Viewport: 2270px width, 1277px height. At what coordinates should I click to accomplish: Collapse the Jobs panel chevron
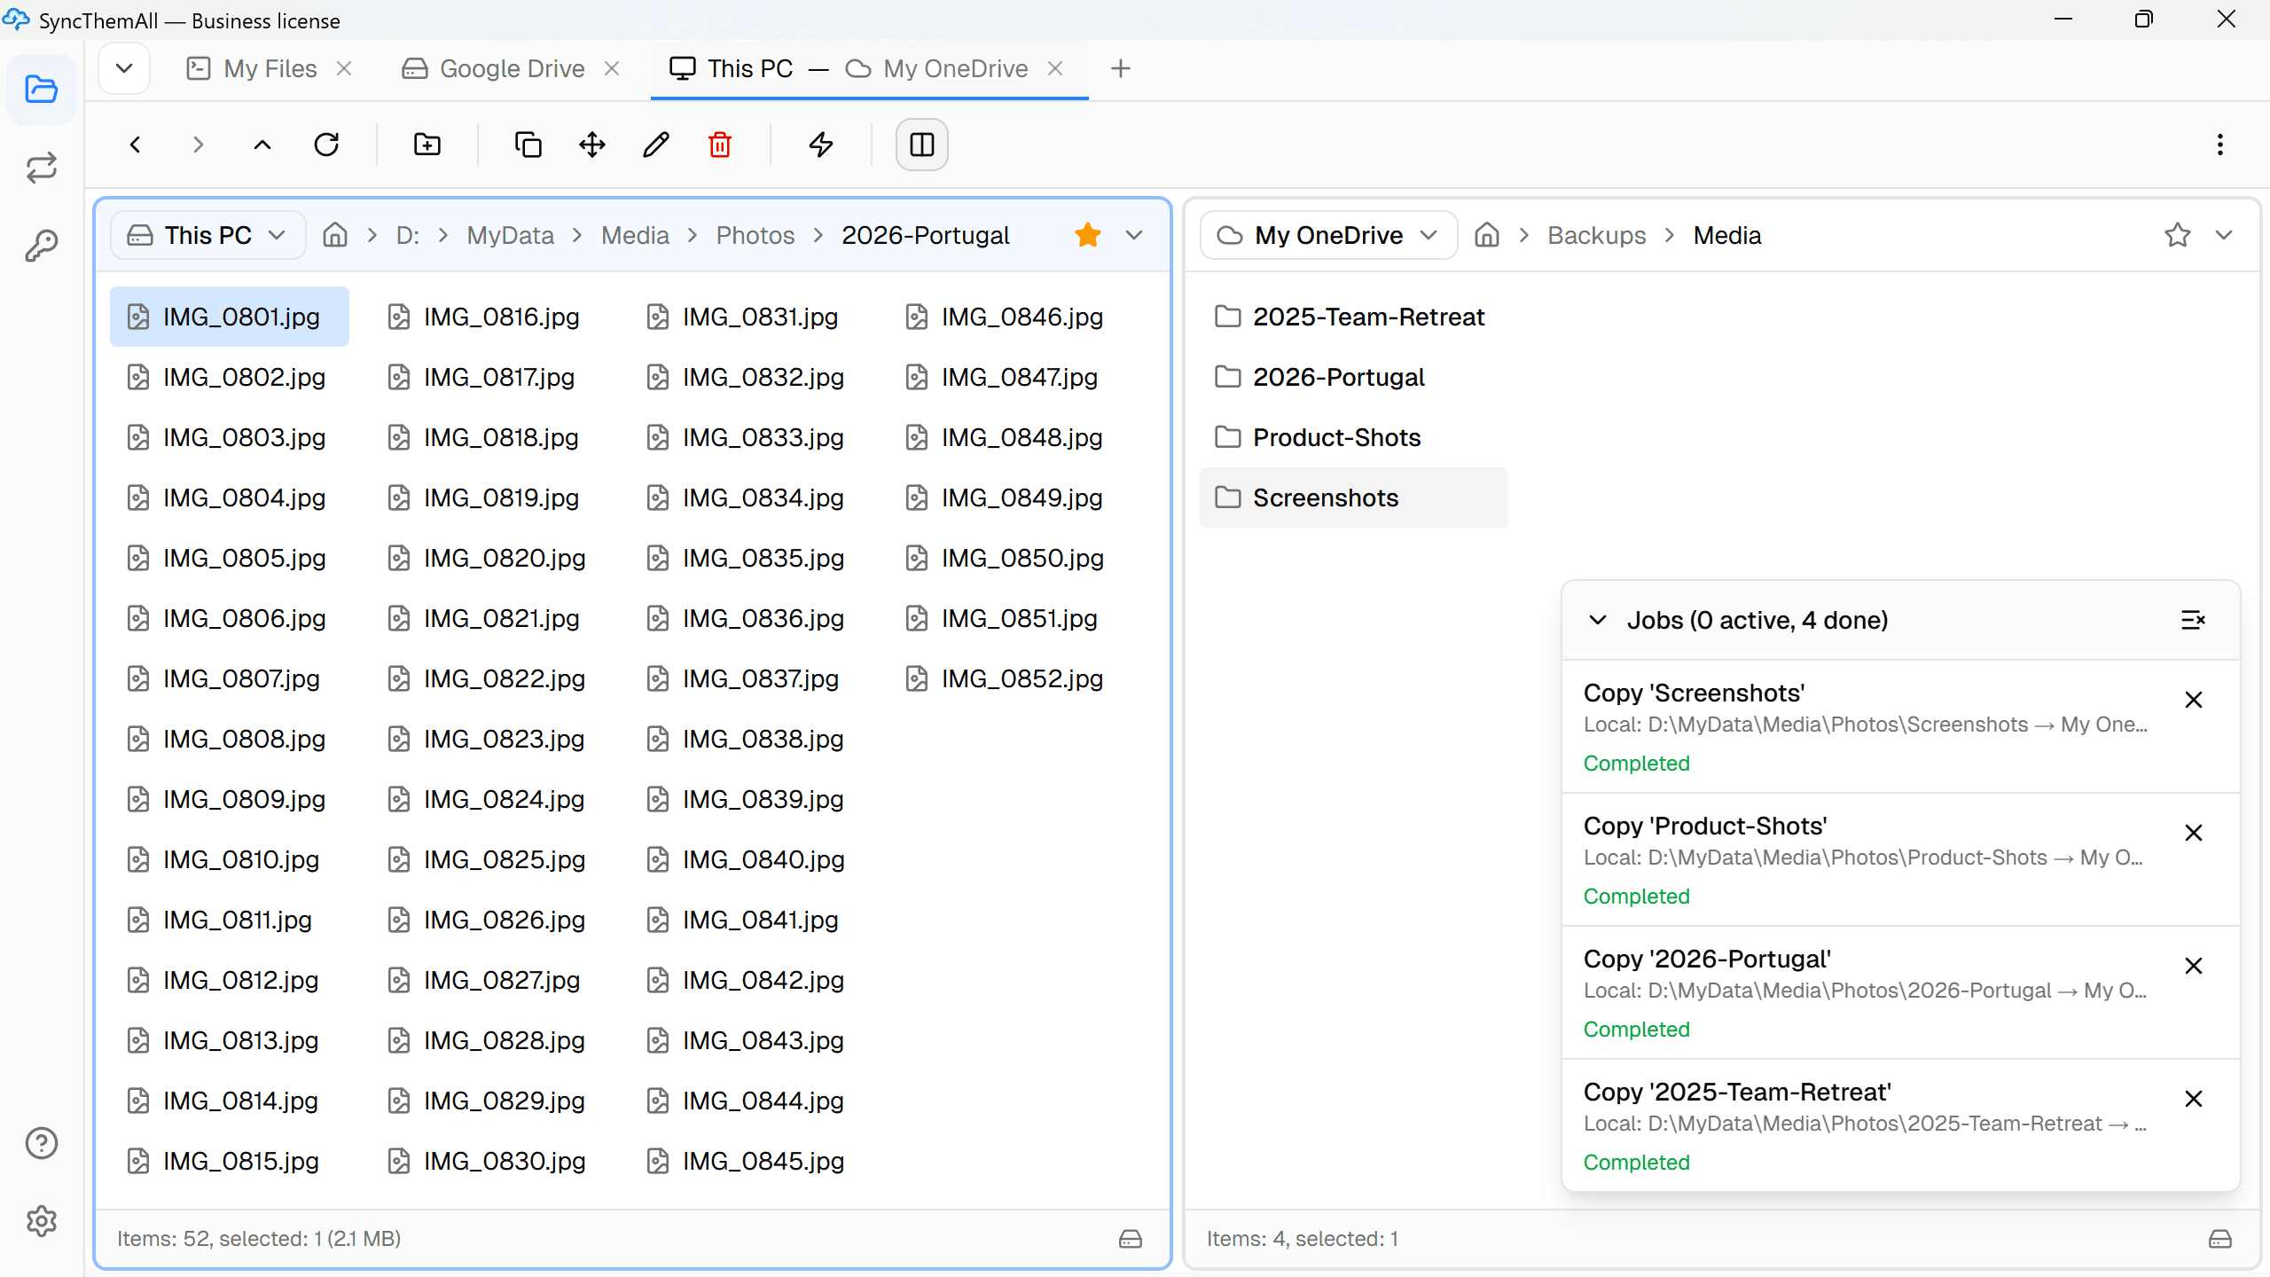pyautogui.click(x=1598, y=620)
